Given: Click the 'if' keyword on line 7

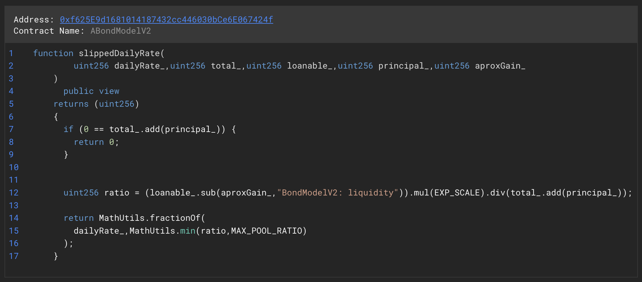Looking at the screenshot, I should [68, 129].
